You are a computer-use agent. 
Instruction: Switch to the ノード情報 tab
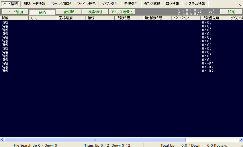tap(10, 4)
